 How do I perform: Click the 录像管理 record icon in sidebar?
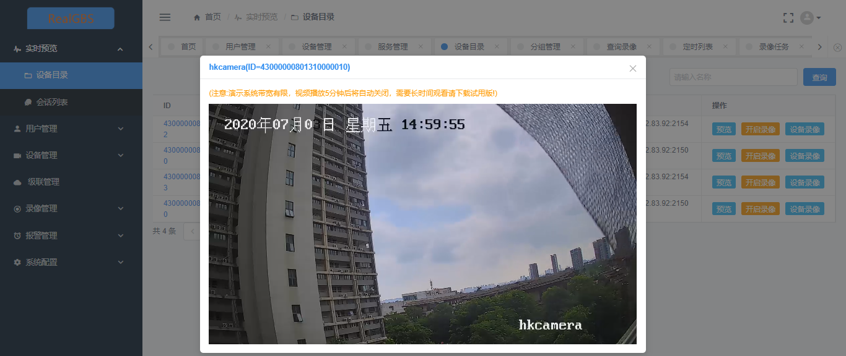tap(17, 208)
